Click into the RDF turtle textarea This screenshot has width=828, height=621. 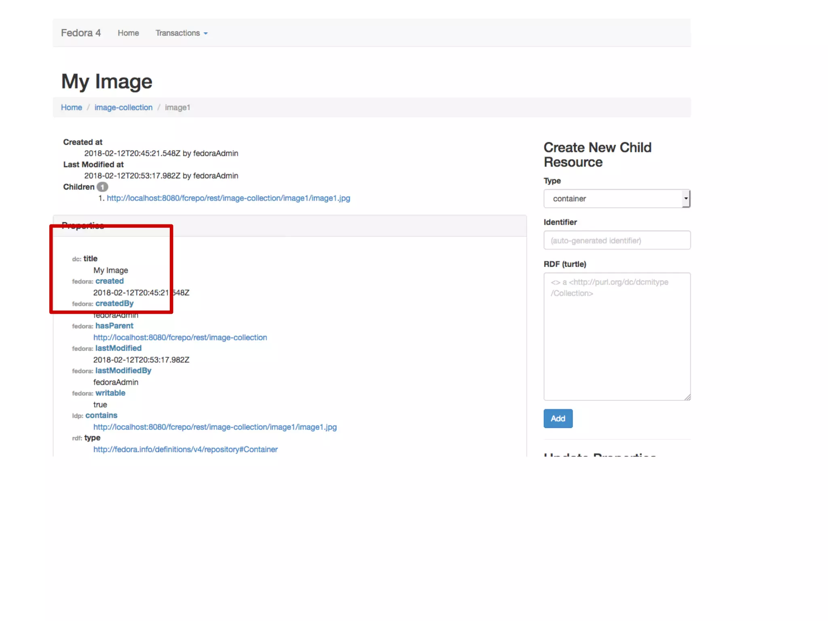click(x=617, y=336)
